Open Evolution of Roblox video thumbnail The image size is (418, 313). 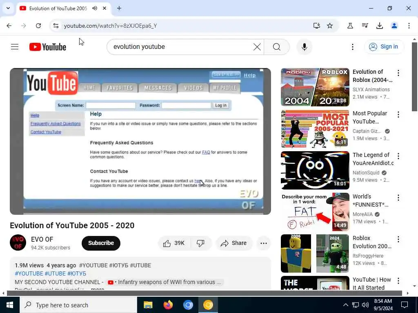tap(315, 87)
